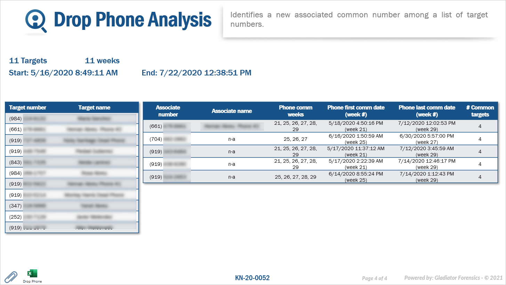The height and width of the screenshot is (285, 506).
Task: Select the Associate number column header
Action: tap(168, 111)
